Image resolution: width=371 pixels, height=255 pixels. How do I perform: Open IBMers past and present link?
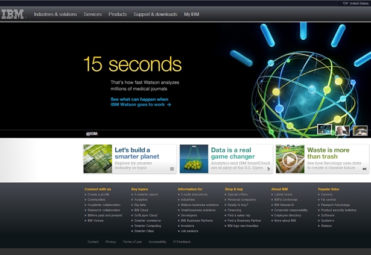[x=105, y=215]
